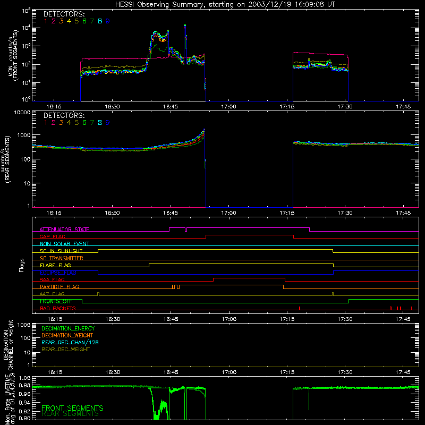Viewport: 425px width, 425px height.
Task: Click the DECIMATION_ENERGY legend entry
Action: point(68,328)
